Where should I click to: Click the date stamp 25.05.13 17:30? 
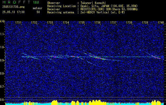click(x=13, y=12)
